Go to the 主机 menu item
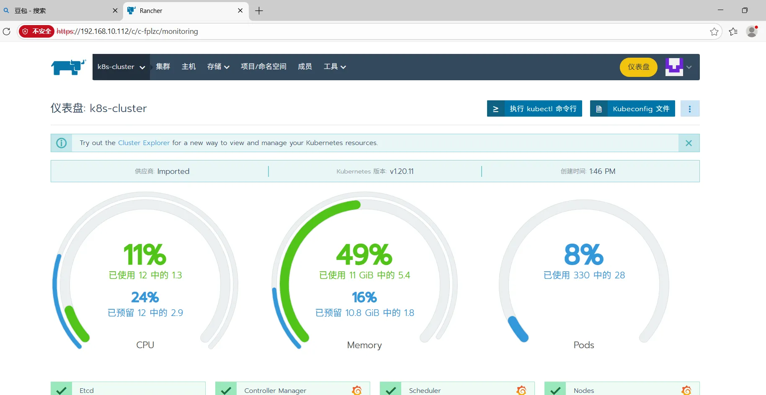 click(189, 67)
